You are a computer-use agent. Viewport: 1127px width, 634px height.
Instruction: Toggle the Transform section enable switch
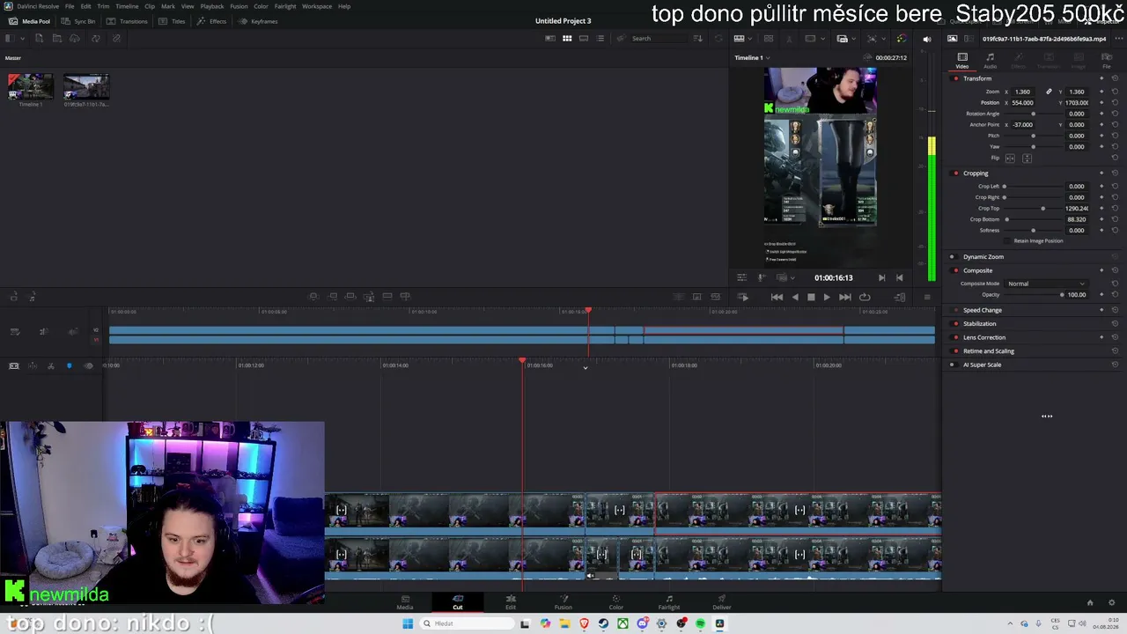tap(956, 78)
